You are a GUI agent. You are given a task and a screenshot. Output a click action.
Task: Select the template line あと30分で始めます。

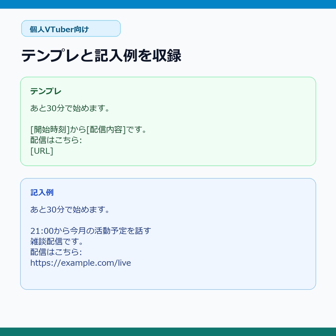pos(70,108)
